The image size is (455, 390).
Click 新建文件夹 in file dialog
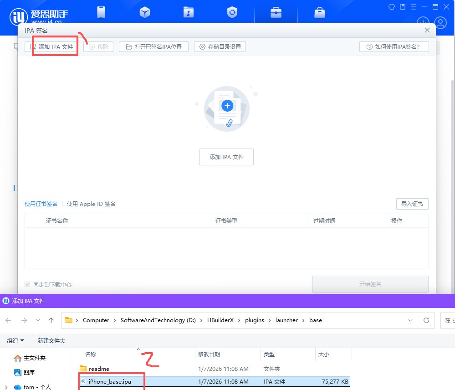tap(51, 340)
